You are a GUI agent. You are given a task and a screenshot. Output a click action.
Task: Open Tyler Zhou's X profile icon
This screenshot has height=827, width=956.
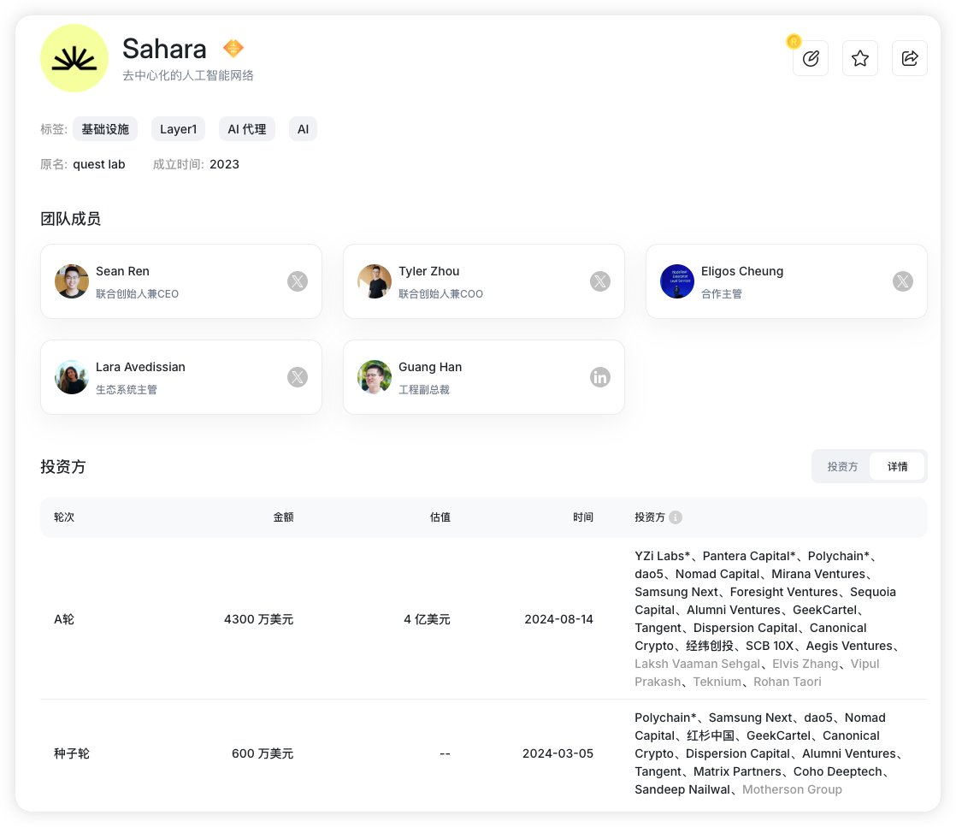coord(600,281)
